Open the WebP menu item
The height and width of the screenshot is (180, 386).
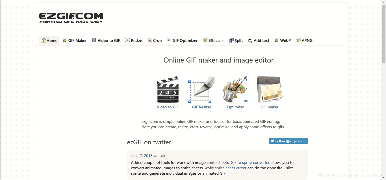tap(283, 40)
